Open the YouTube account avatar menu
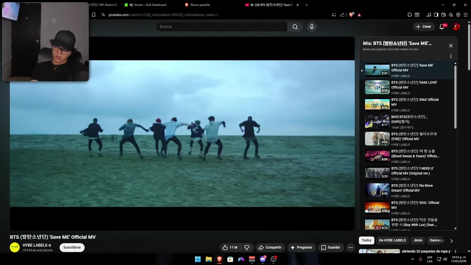 (x=456, y=26)
